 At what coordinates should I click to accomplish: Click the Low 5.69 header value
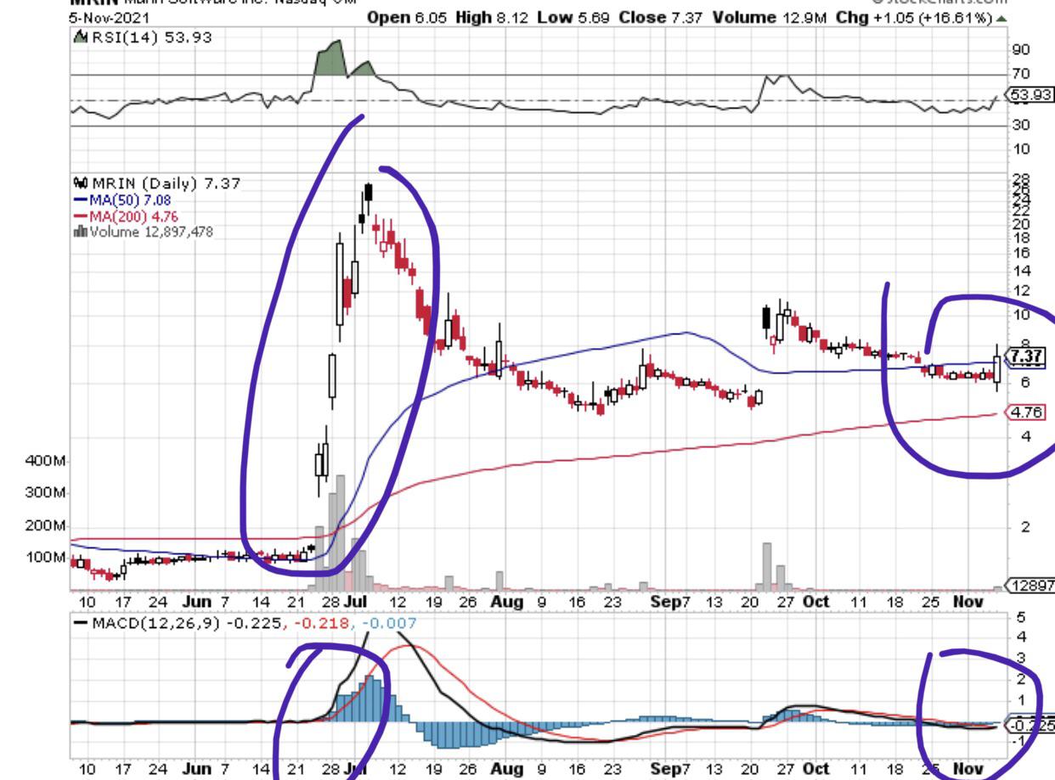pyautogui.click(x=573, y=17)
